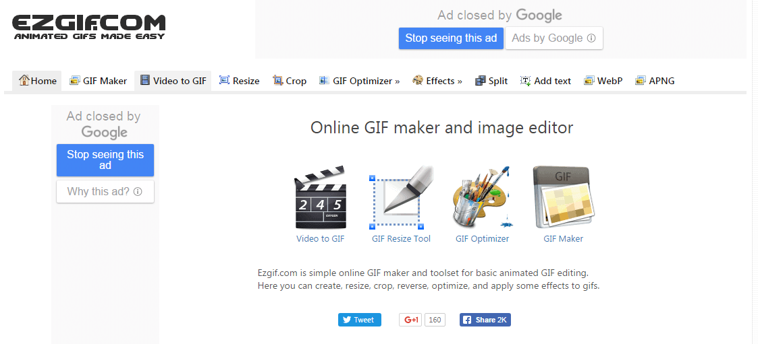Follow the GIF Optimizer text link

click(x=483, y=238)
